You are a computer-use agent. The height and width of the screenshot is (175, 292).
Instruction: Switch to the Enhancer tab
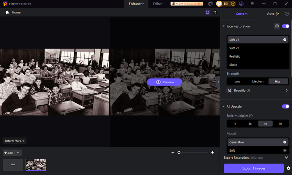point(136,4)
